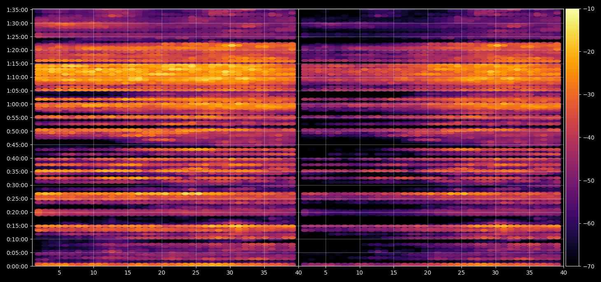Click inside the right heatmap panel

click(x=431, y=138)
